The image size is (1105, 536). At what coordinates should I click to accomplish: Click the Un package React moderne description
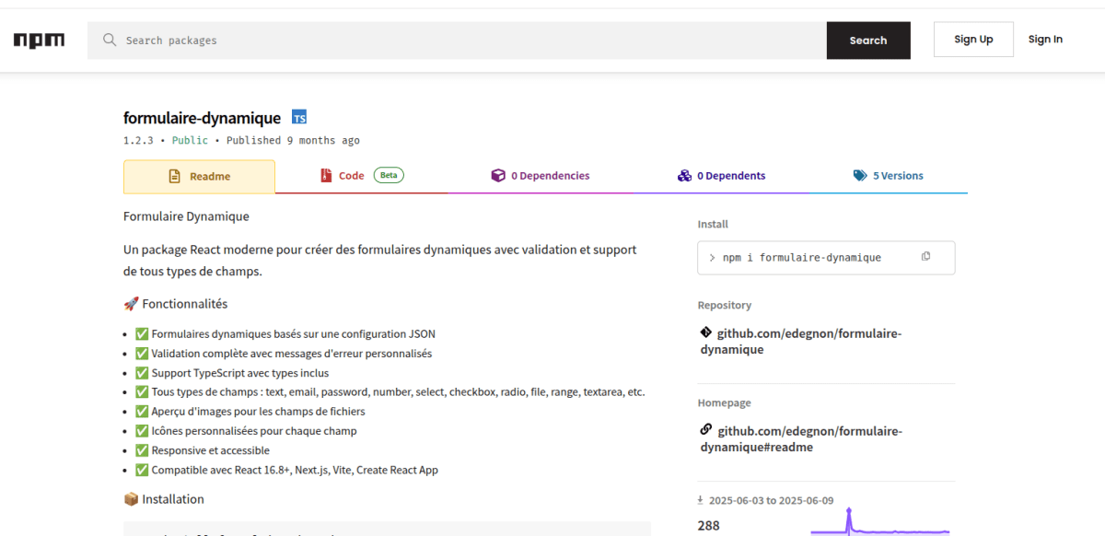tap(379, 261)
